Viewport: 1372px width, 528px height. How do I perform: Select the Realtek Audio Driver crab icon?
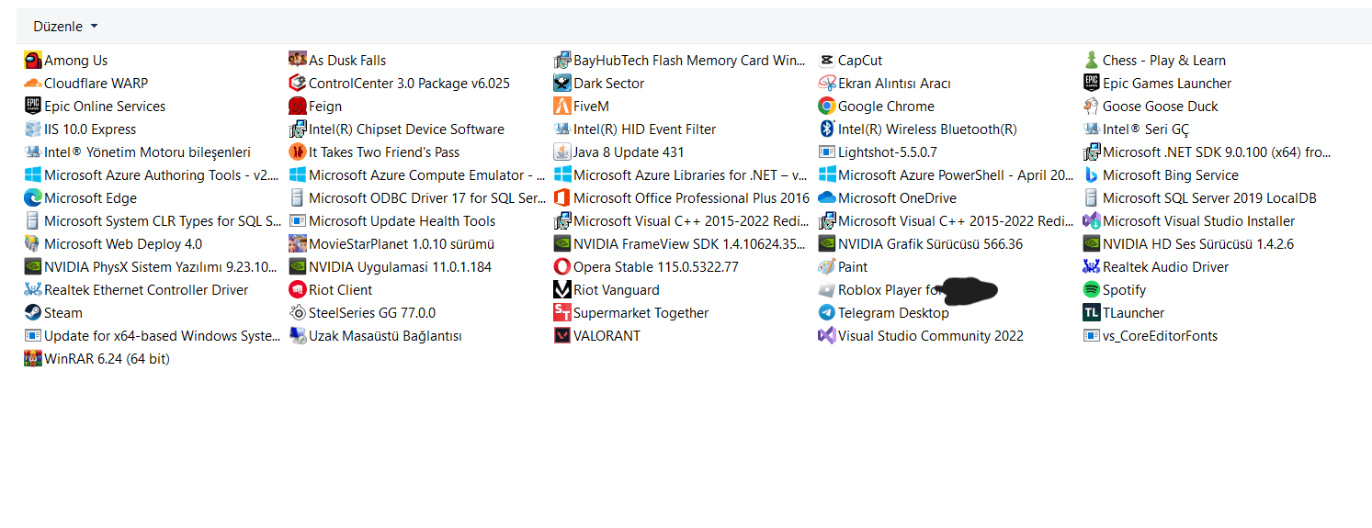pyautogui.click(x=1092, y=267)
